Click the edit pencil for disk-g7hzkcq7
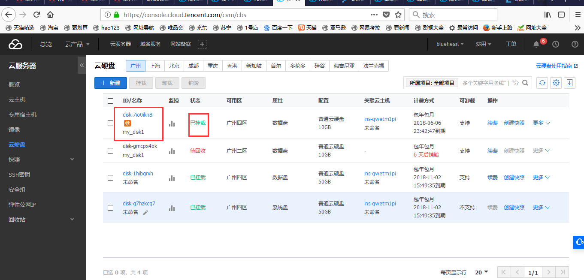 [146, 212]
